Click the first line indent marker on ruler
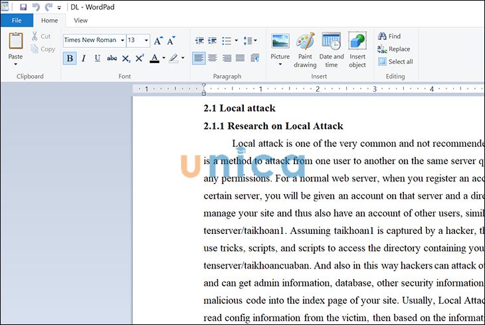Viewport: 485px width, 325px height. coord(203,86)
